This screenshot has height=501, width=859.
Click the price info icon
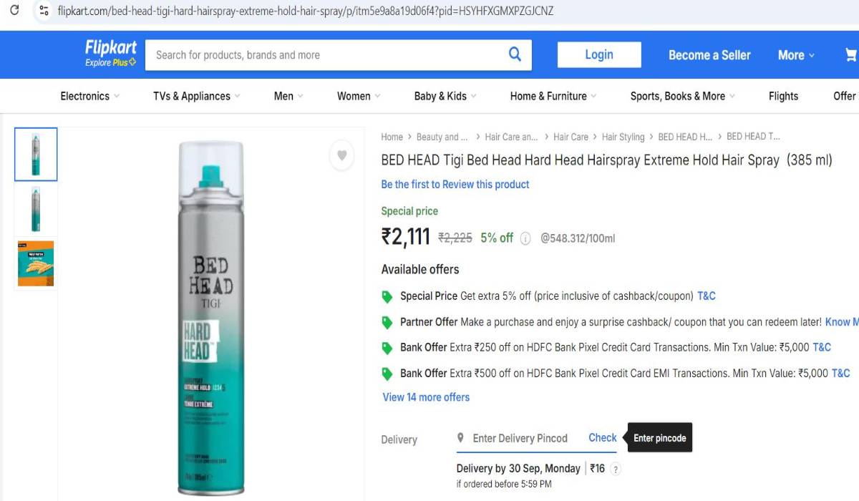click(525, 239)
